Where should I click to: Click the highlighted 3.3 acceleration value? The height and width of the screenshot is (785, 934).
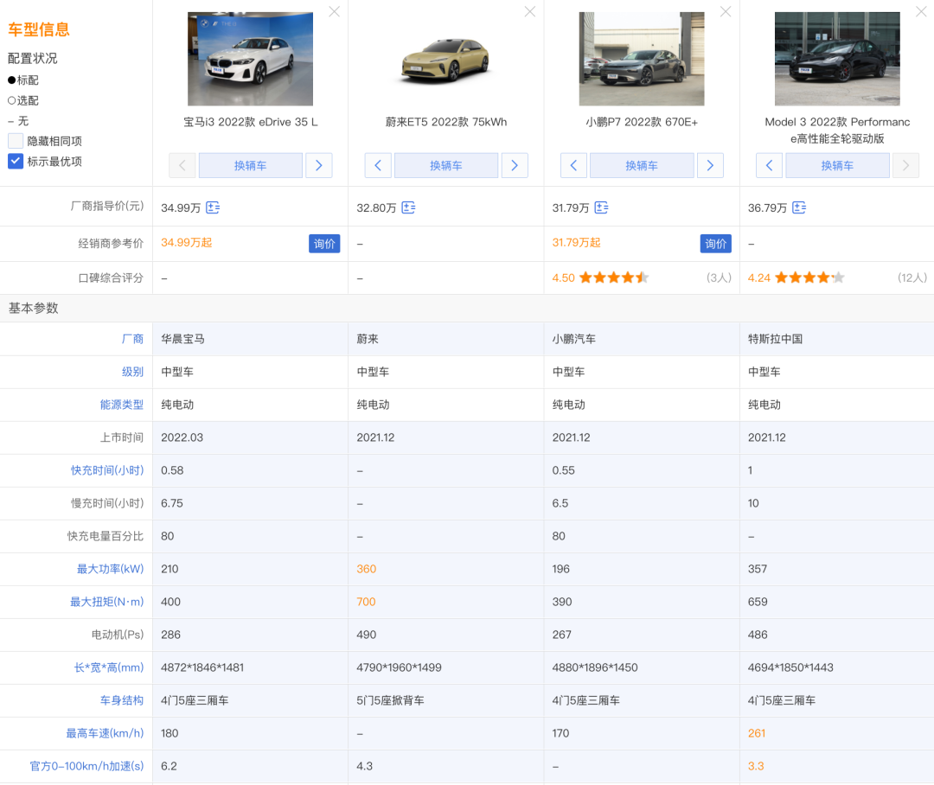(755, 766)
